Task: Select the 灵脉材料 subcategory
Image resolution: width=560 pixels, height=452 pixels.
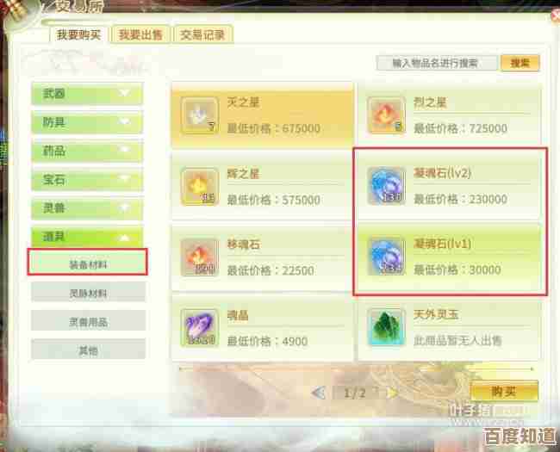Action: pyautogui.click(x=88, y=293)
